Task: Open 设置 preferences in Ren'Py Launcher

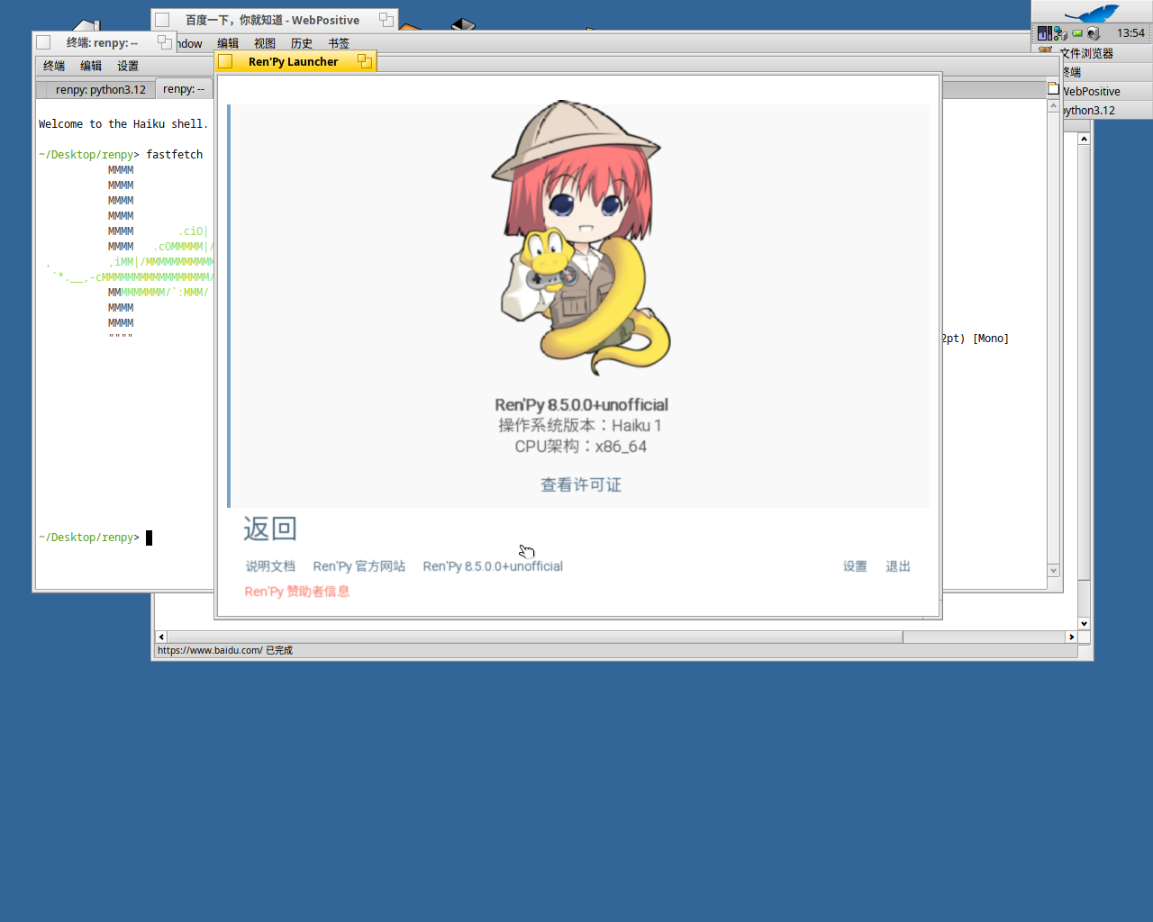Action: 855,566
